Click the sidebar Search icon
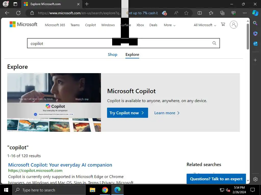 [255, 23]
